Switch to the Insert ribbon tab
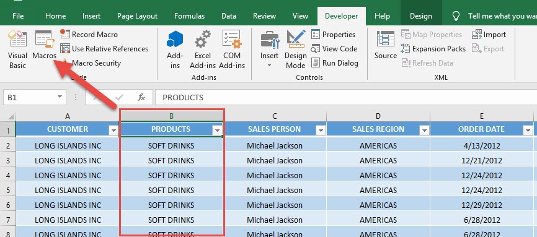537x237 pixels. click(91, 16)
